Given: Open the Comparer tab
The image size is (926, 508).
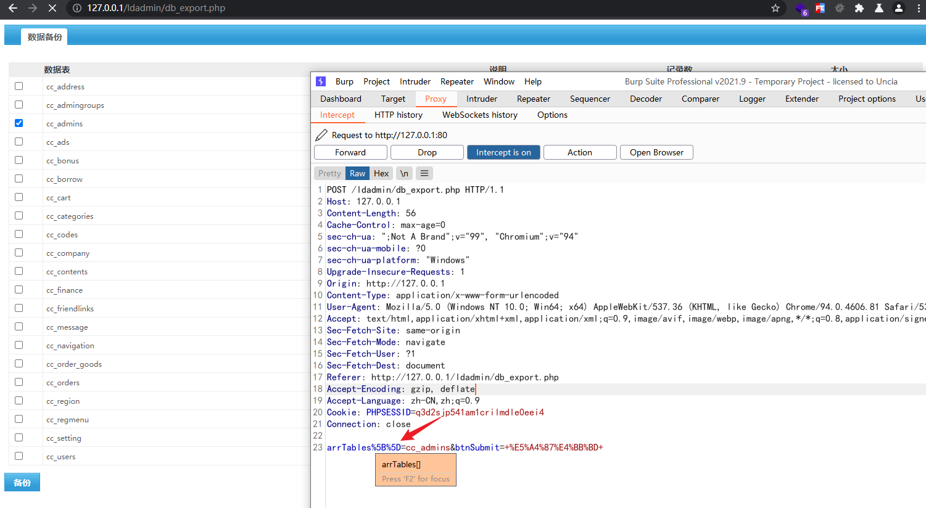Looking at the screenshot, I should tap(700, 99).
